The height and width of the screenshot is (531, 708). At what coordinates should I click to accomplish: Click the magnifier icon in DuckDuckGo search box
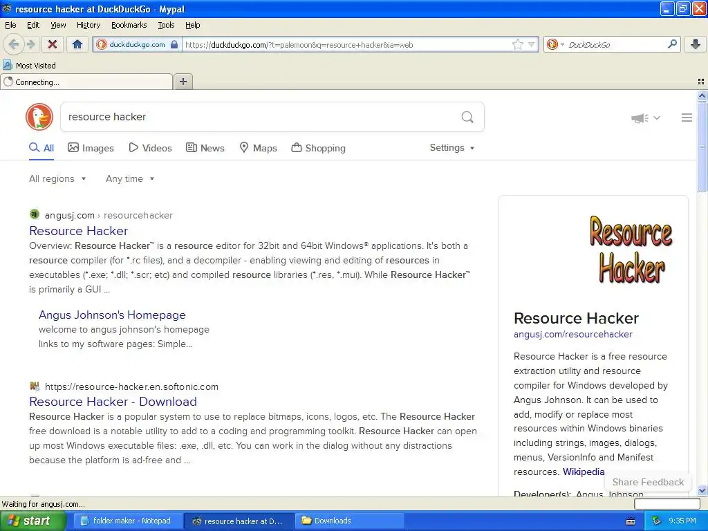click(x=467, y=117)
